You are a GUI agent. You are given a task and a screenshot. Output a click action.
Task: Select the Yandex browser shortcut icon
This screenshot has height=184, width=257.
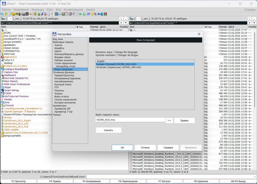coord(2,99)
